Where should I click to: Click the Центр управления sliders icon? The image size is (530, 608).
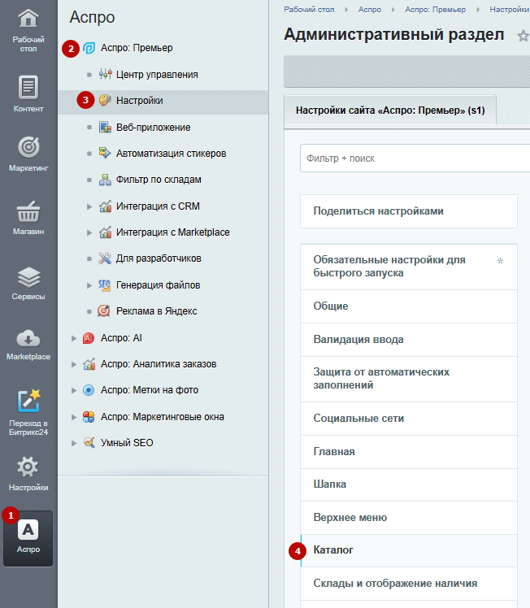click(105, 74)
